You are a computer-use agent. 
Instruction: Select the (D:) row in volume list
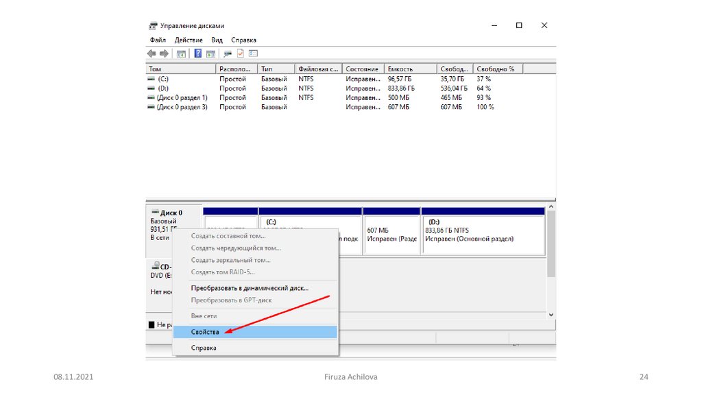click(x=163, y=88)
